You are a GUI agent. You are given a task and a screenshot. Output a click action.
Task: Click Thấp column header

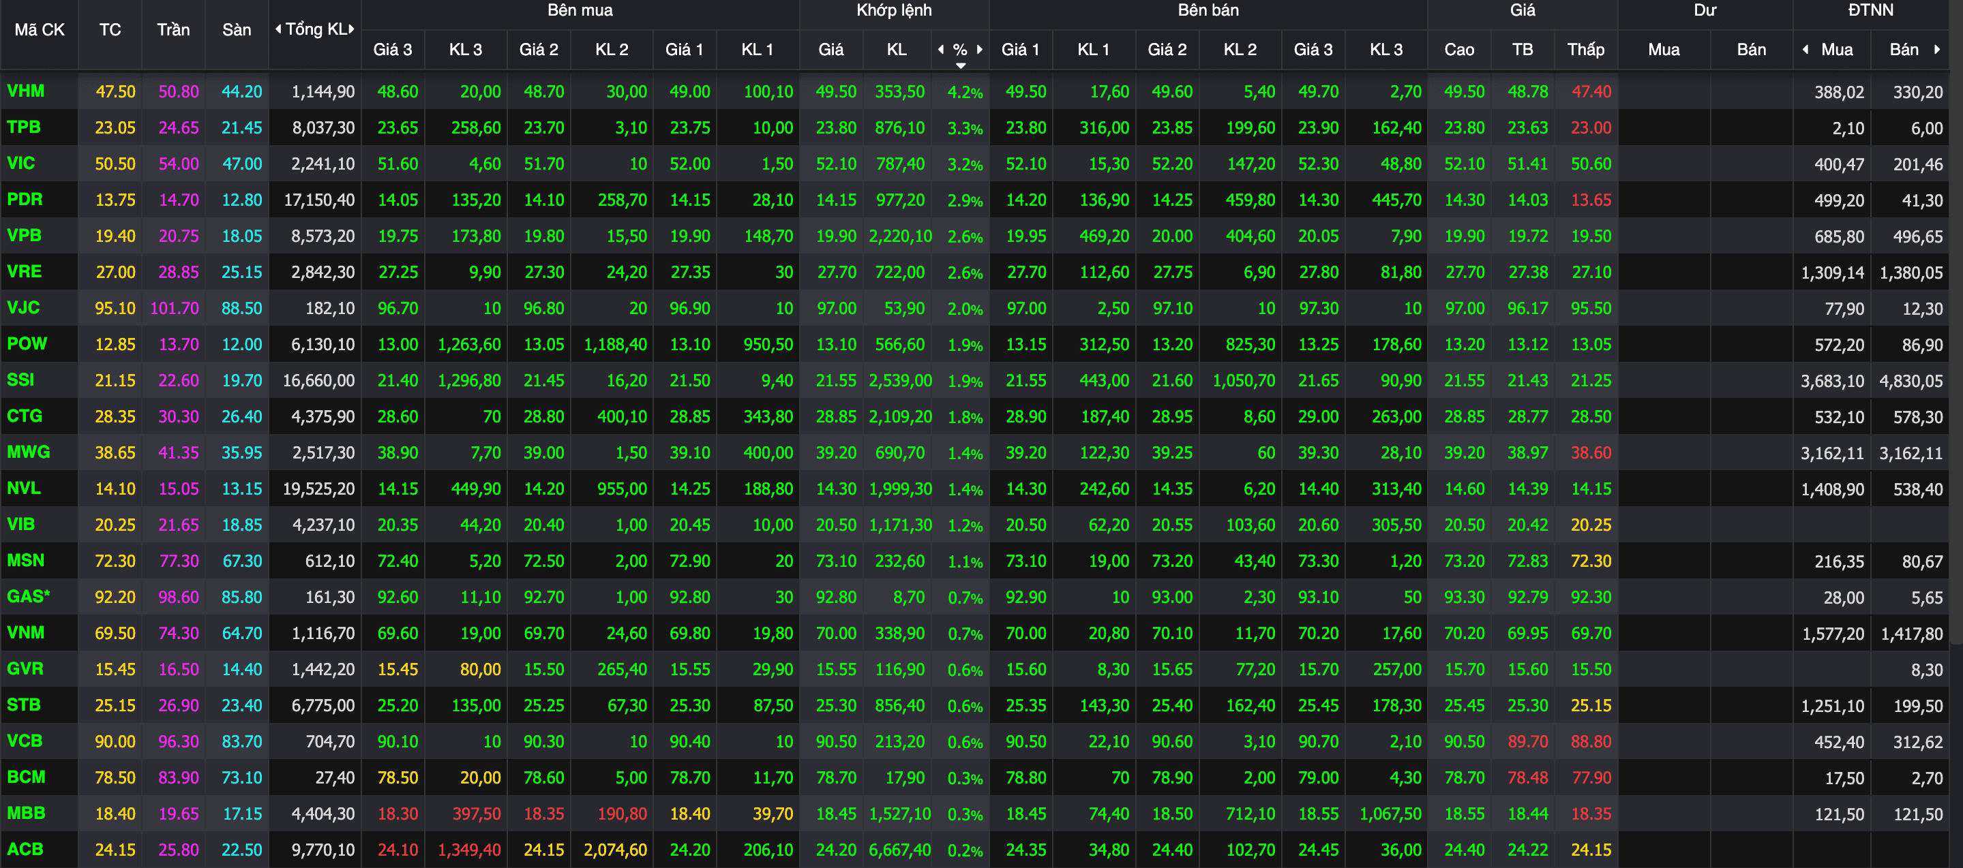1585,50
